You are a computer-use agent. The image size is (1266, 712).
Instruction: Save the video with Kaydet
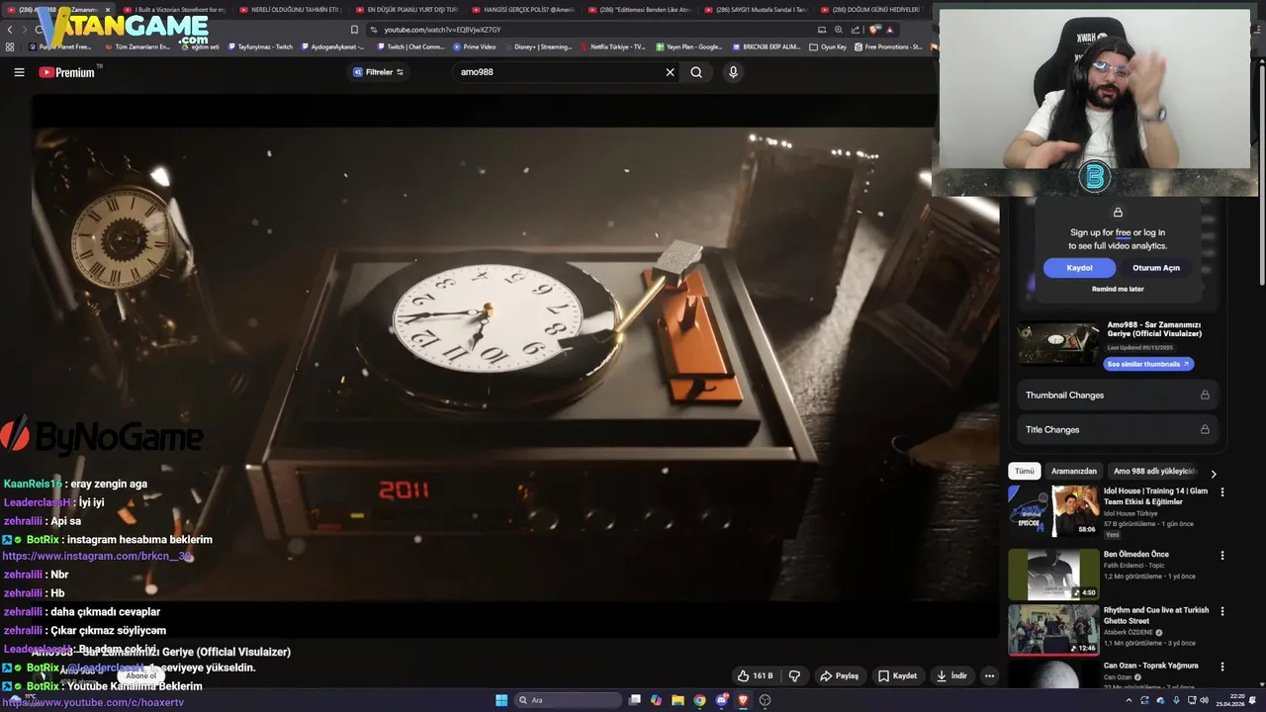pos(897,676)
